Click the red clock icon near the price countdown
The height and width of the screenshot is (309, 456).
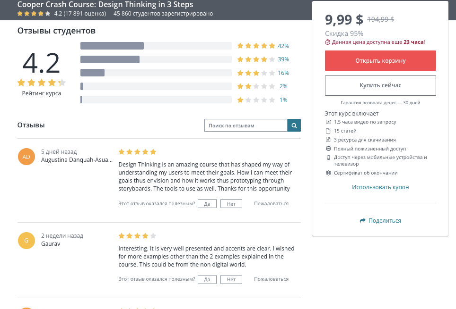pyautogui.click(x=327, y=42)
